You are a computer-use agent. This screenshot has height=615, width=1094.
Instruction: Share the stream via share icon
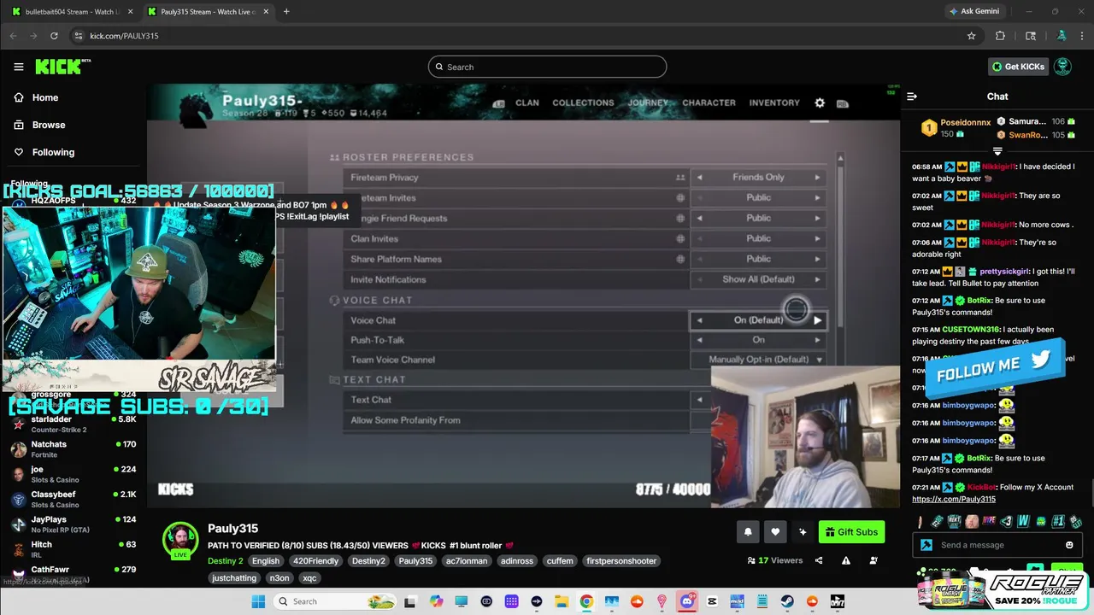(819, 560)
